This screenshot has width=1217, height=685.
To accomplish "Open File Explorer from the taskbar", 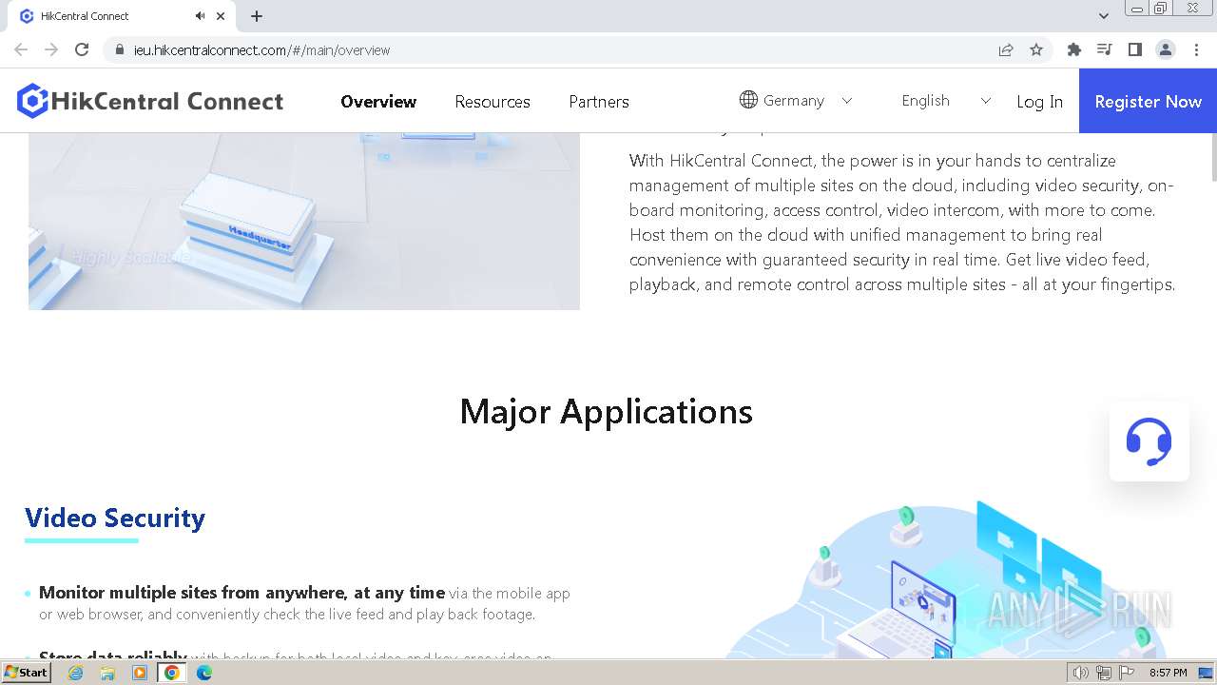I will coord(107,673).
